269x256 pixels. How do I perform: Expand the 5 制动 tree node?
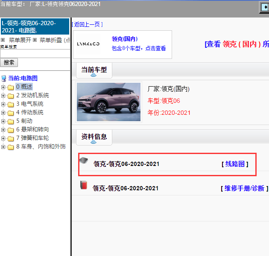tap(3, 122)
